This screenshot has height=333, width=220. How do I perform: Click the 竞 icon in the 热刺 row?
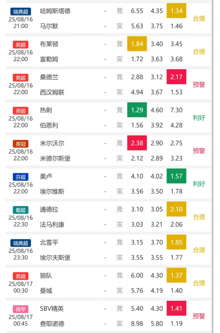(x=120, y=110)
